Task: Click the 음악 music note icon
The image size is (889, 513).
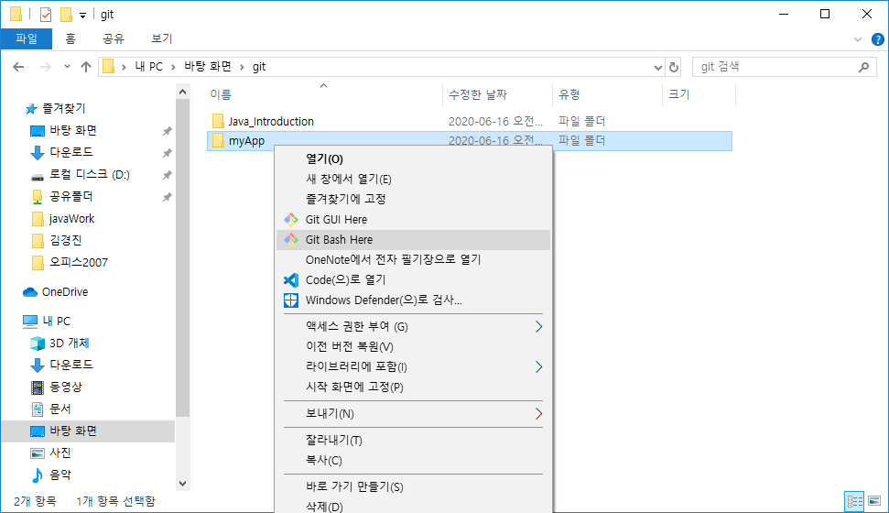Action: 38,475
